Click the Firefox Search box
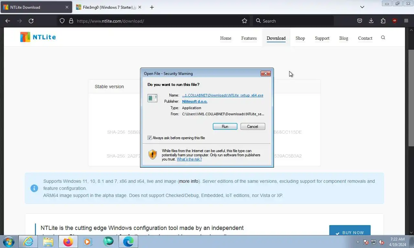 point(294,21)
